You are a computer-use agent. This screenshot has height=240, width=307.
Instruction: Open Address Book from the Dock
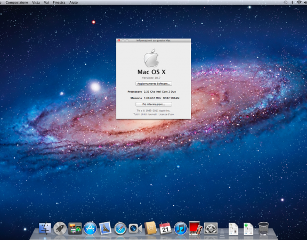[150, 228]
